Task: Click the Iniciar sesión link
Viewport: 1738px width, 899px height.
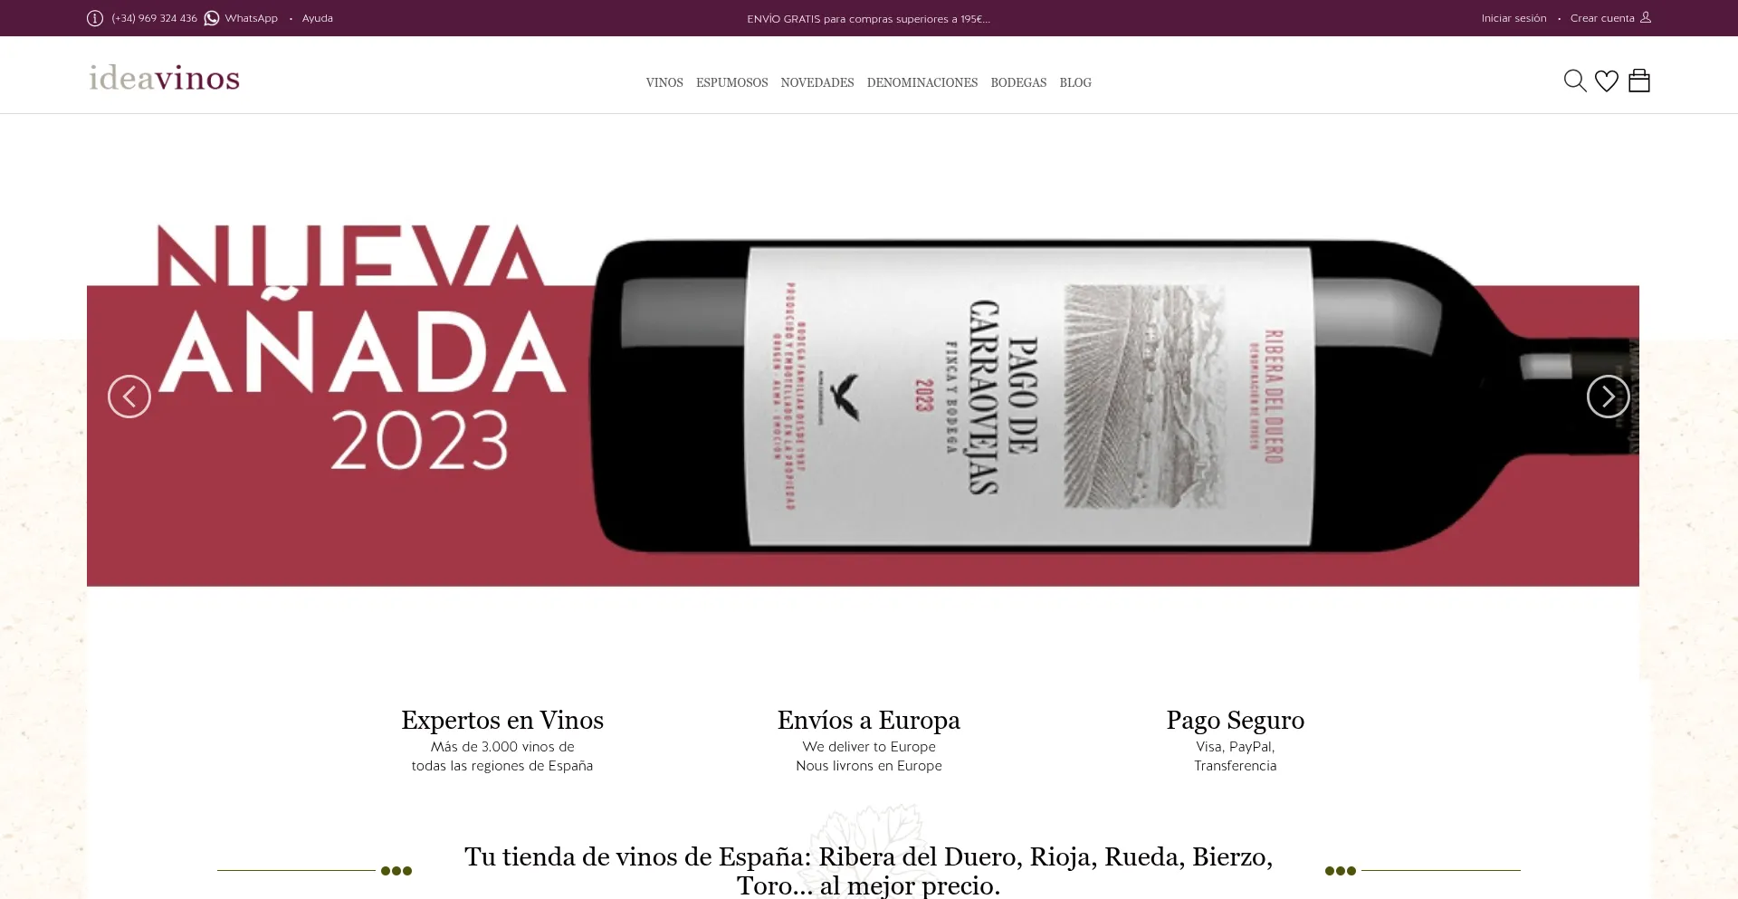Action: (x=1514, y=18)
